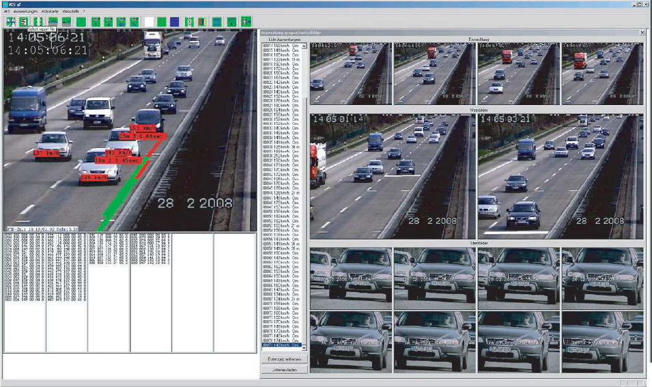This screenshot has height=387, width=652.
Task: Click the scroll up arrow of the Auswertungen list
Action: point(304,46)
